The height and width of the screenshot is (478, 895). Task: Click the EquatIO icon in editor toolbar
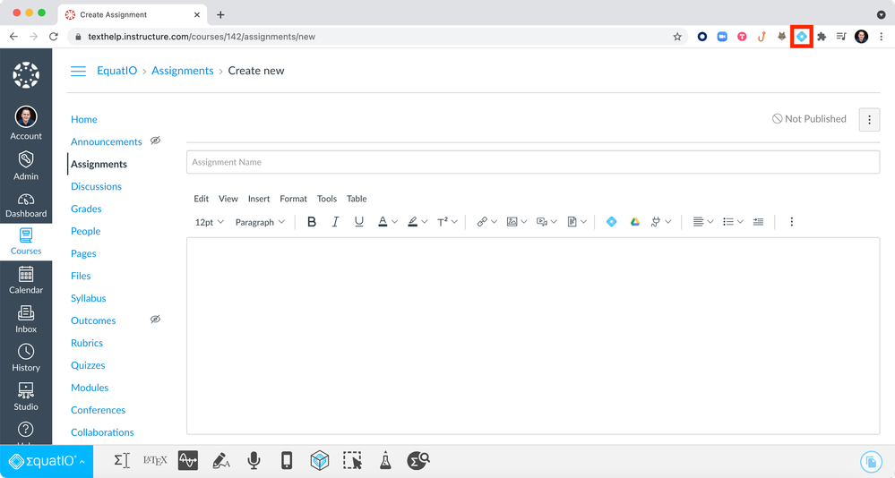pos(611,222)
